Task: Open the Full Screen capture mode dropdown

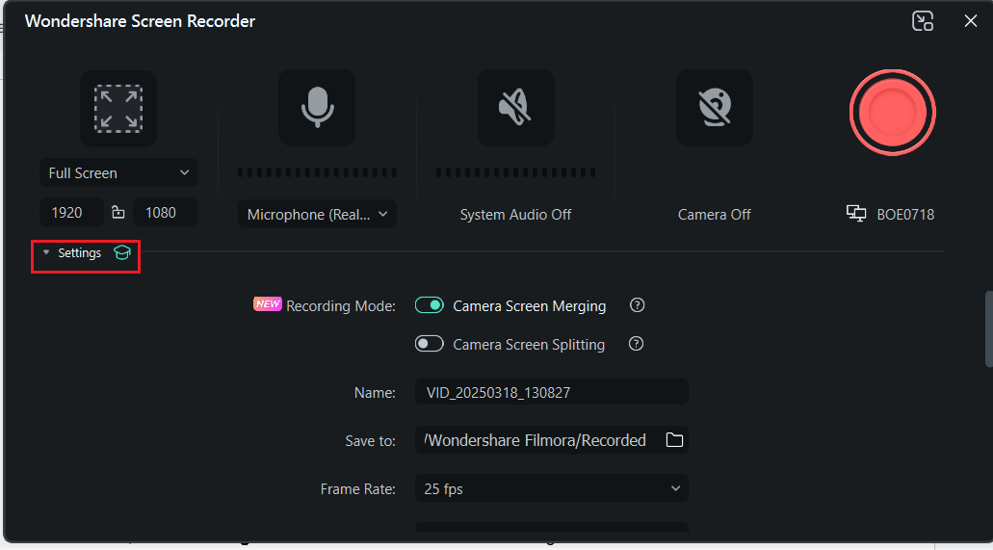Action: pyautogui.click(x=118, y=173)
